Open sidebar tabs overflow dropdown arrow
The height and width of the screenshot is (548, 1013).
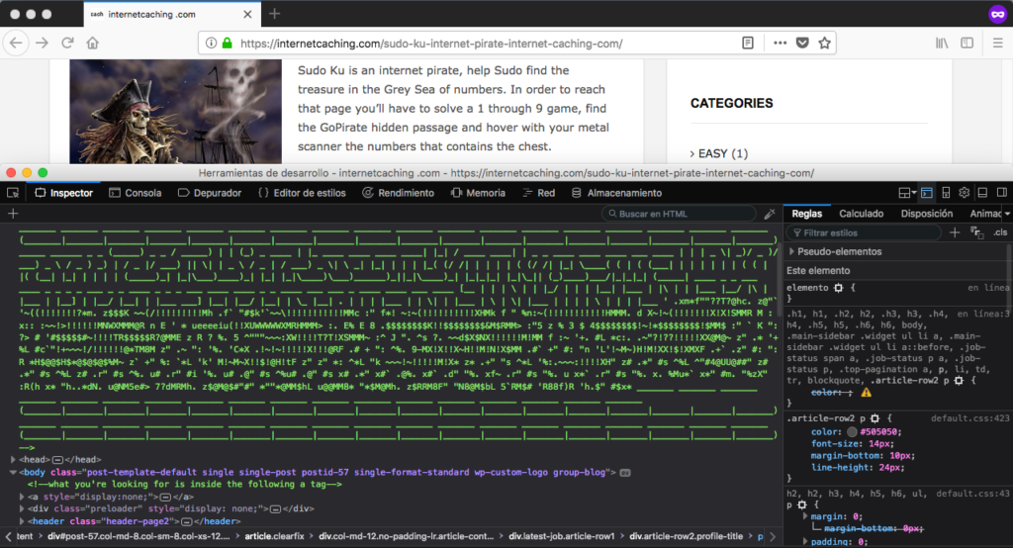(x=1006, y=214)
